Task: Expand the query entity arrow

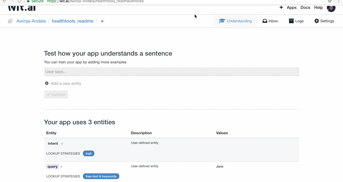Action: [x=62, y=167]
